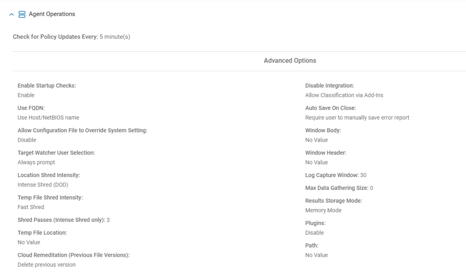
Task: Click the Log Capture Window setting
Action: (x=335, y=175)
